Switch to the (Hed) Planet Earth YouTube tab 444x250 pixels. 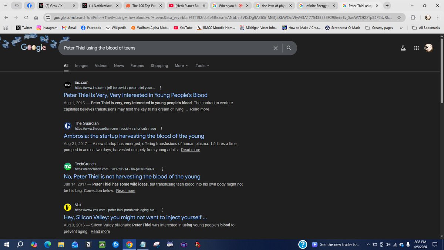point(186,6)
